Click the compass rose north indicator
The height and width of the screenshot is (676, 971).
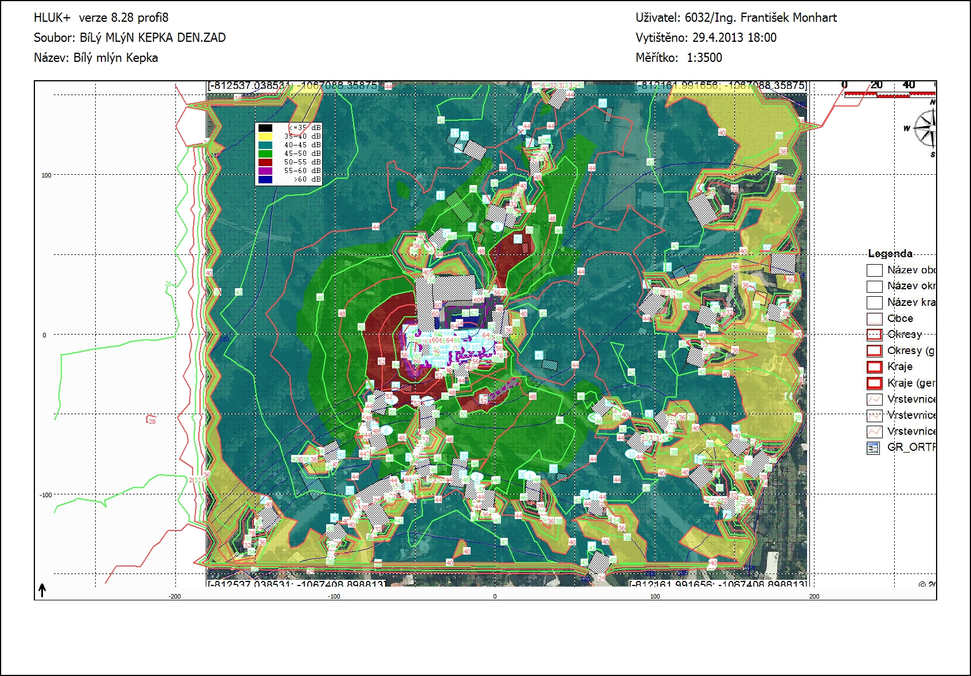(x=925, y=128)
